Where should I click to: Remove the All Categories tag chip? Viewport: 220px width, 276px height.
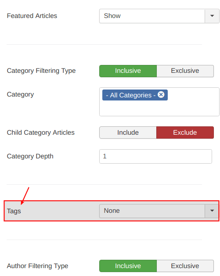(x=161, y=95)
